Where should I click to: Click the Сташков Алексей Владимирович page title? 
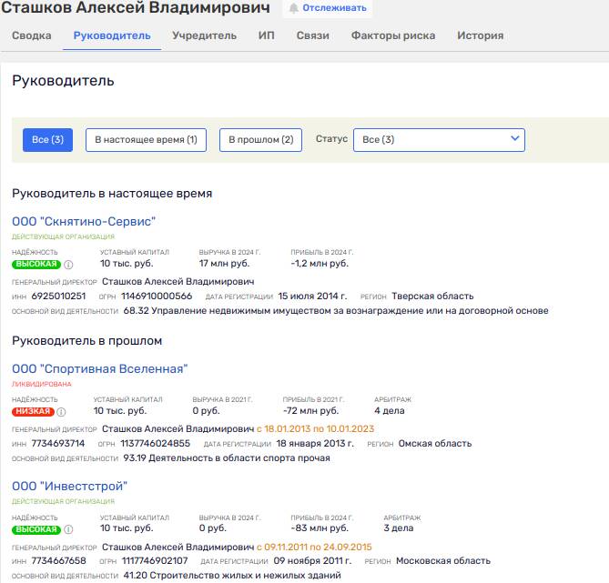(135, 7)
